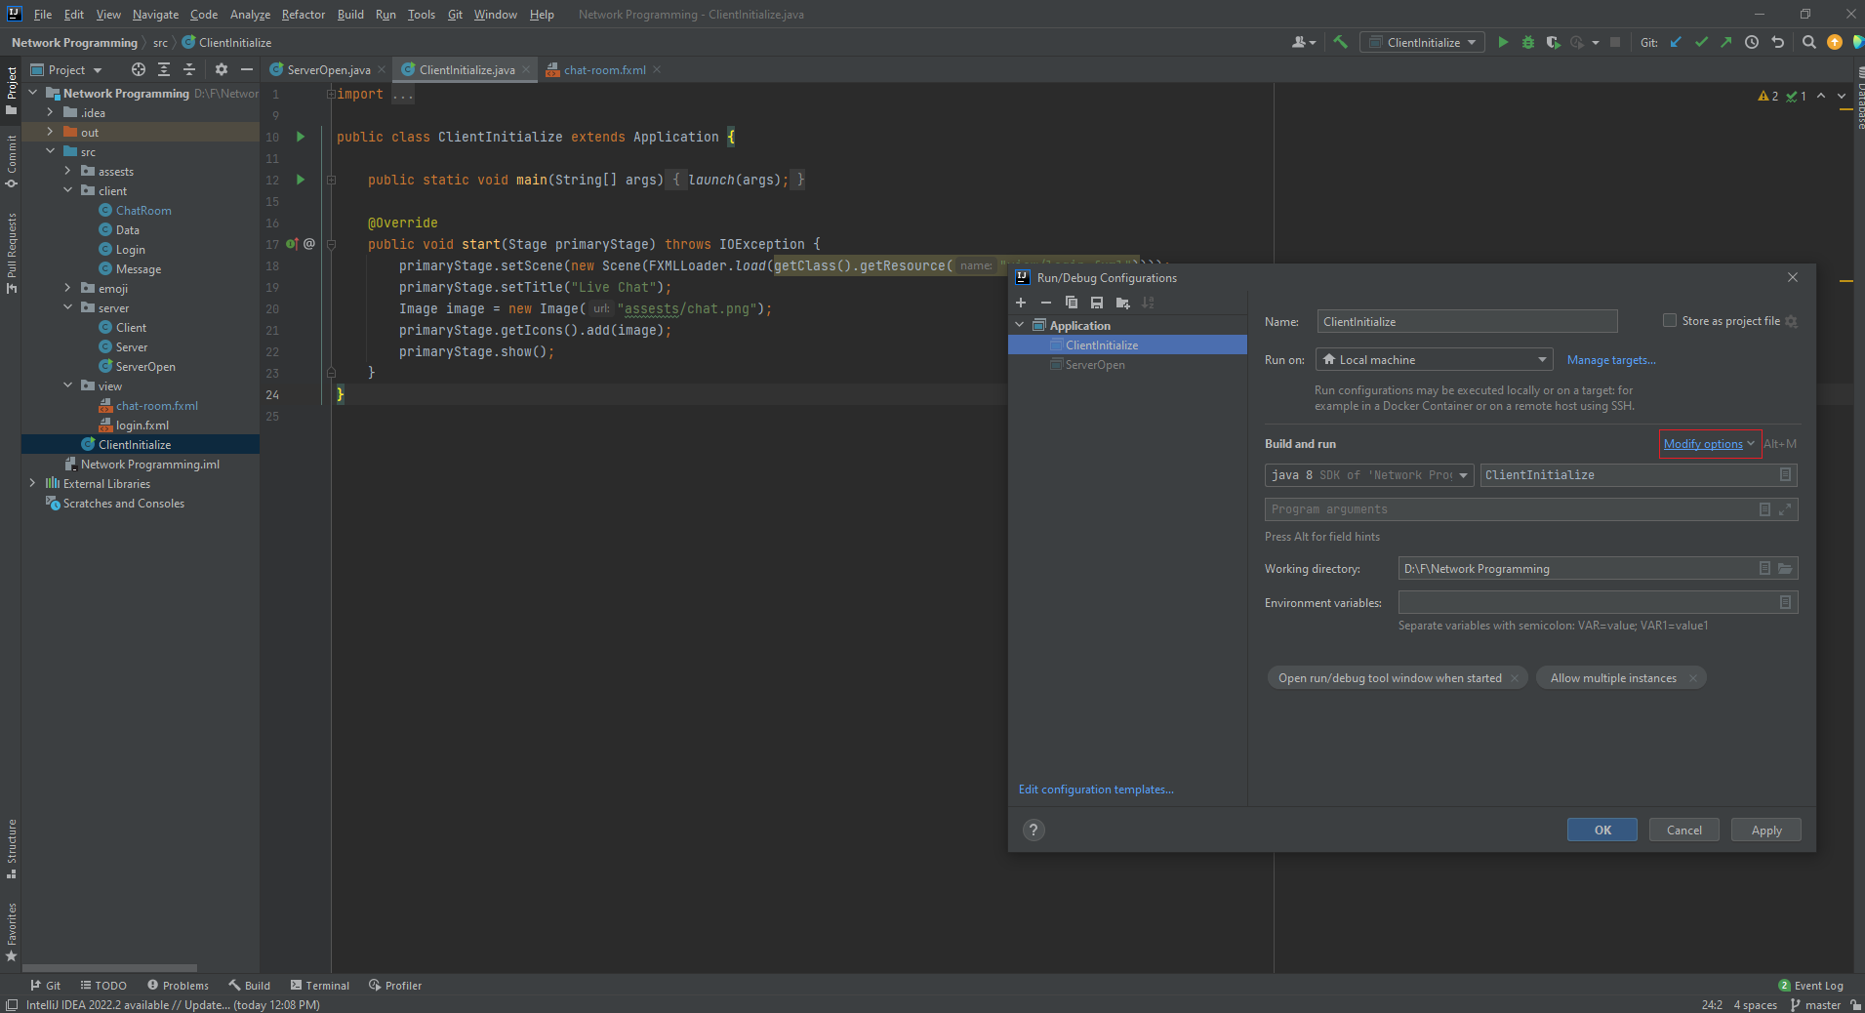This screenshot has height=1013, width=1865.
Task: Browse working directory folder icon
Action: [1785, 568]
